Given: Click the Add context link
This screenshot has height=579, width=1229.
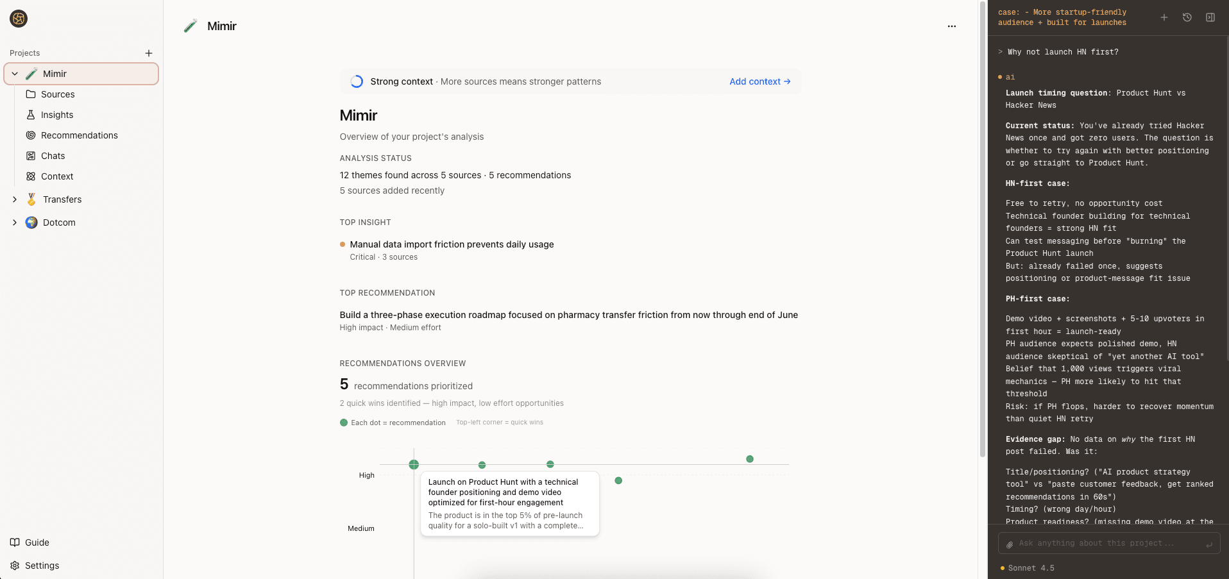Looking at the screenshot, I should click(x=759, y=81).
